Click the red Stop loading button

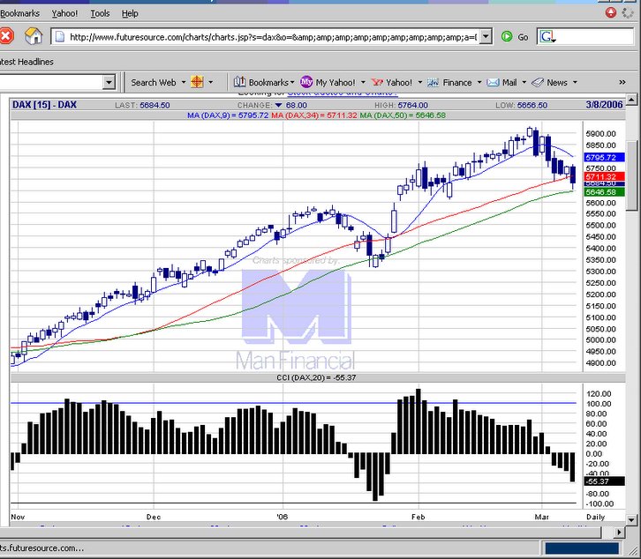click(6, 37)
